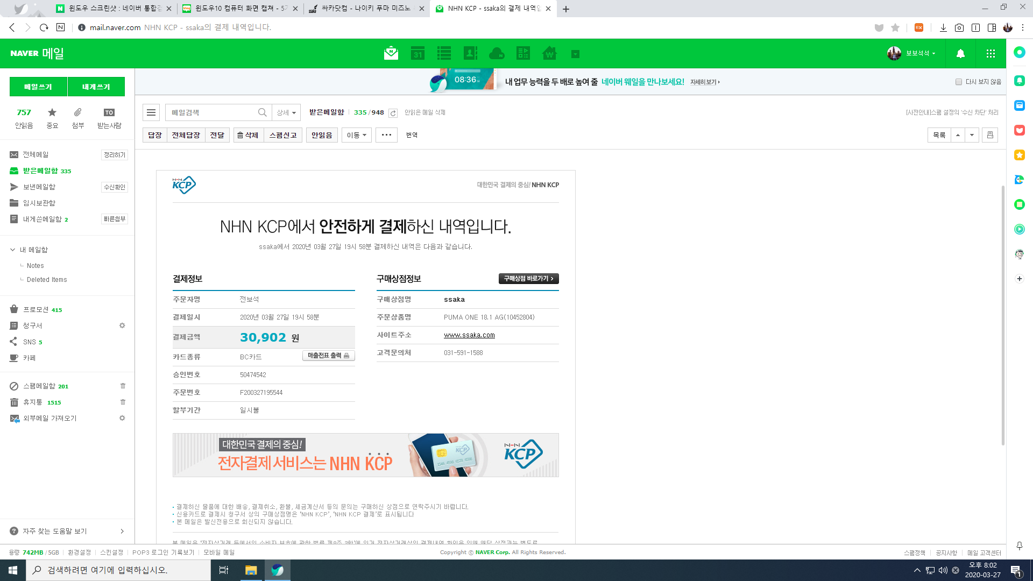This screenshot has width=1033, height=581.
Task: Open 환경설정 in footer
Action: point(79,552)
